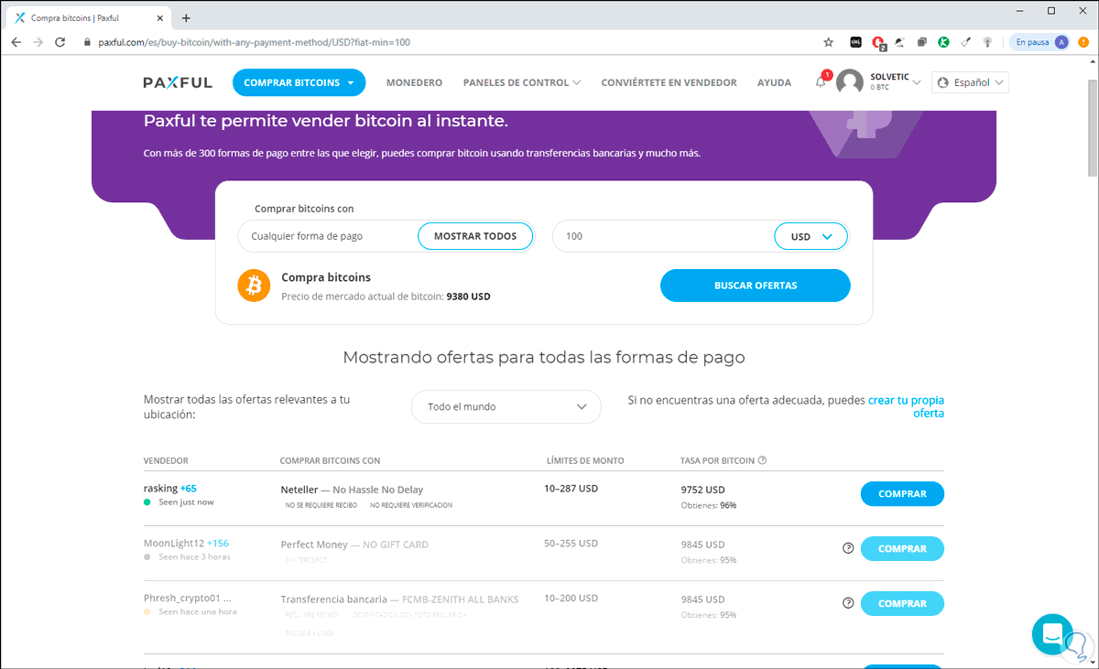Click the market price '9380 USD' text
The height and width of the screenshot is (669, 1099).
(x=468, y=297)
